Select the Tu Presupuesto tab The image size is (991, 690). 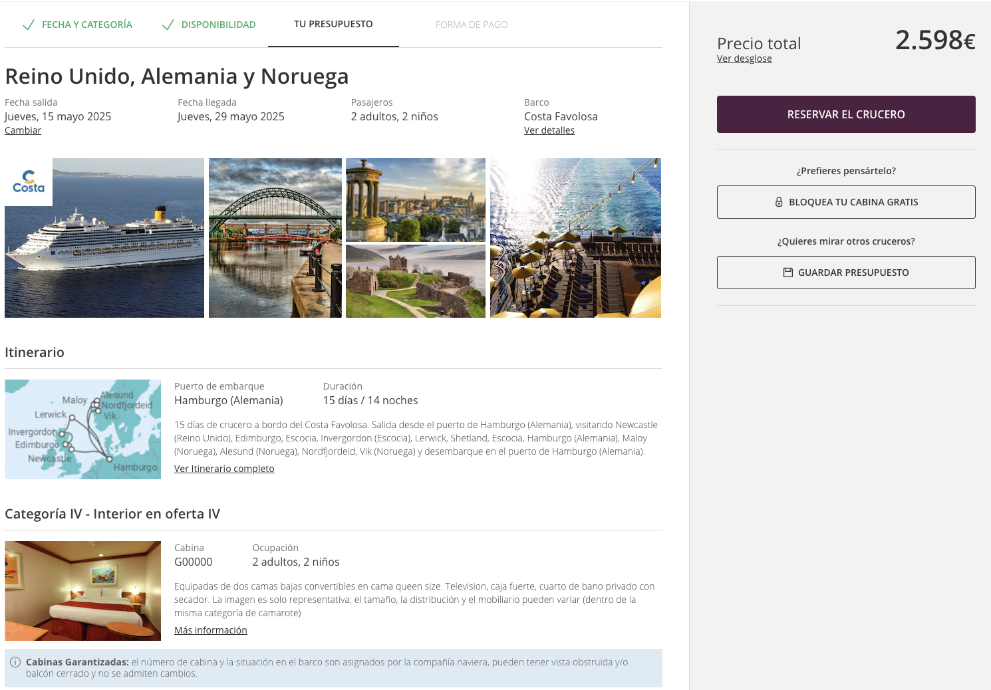[x=333, y=24]
